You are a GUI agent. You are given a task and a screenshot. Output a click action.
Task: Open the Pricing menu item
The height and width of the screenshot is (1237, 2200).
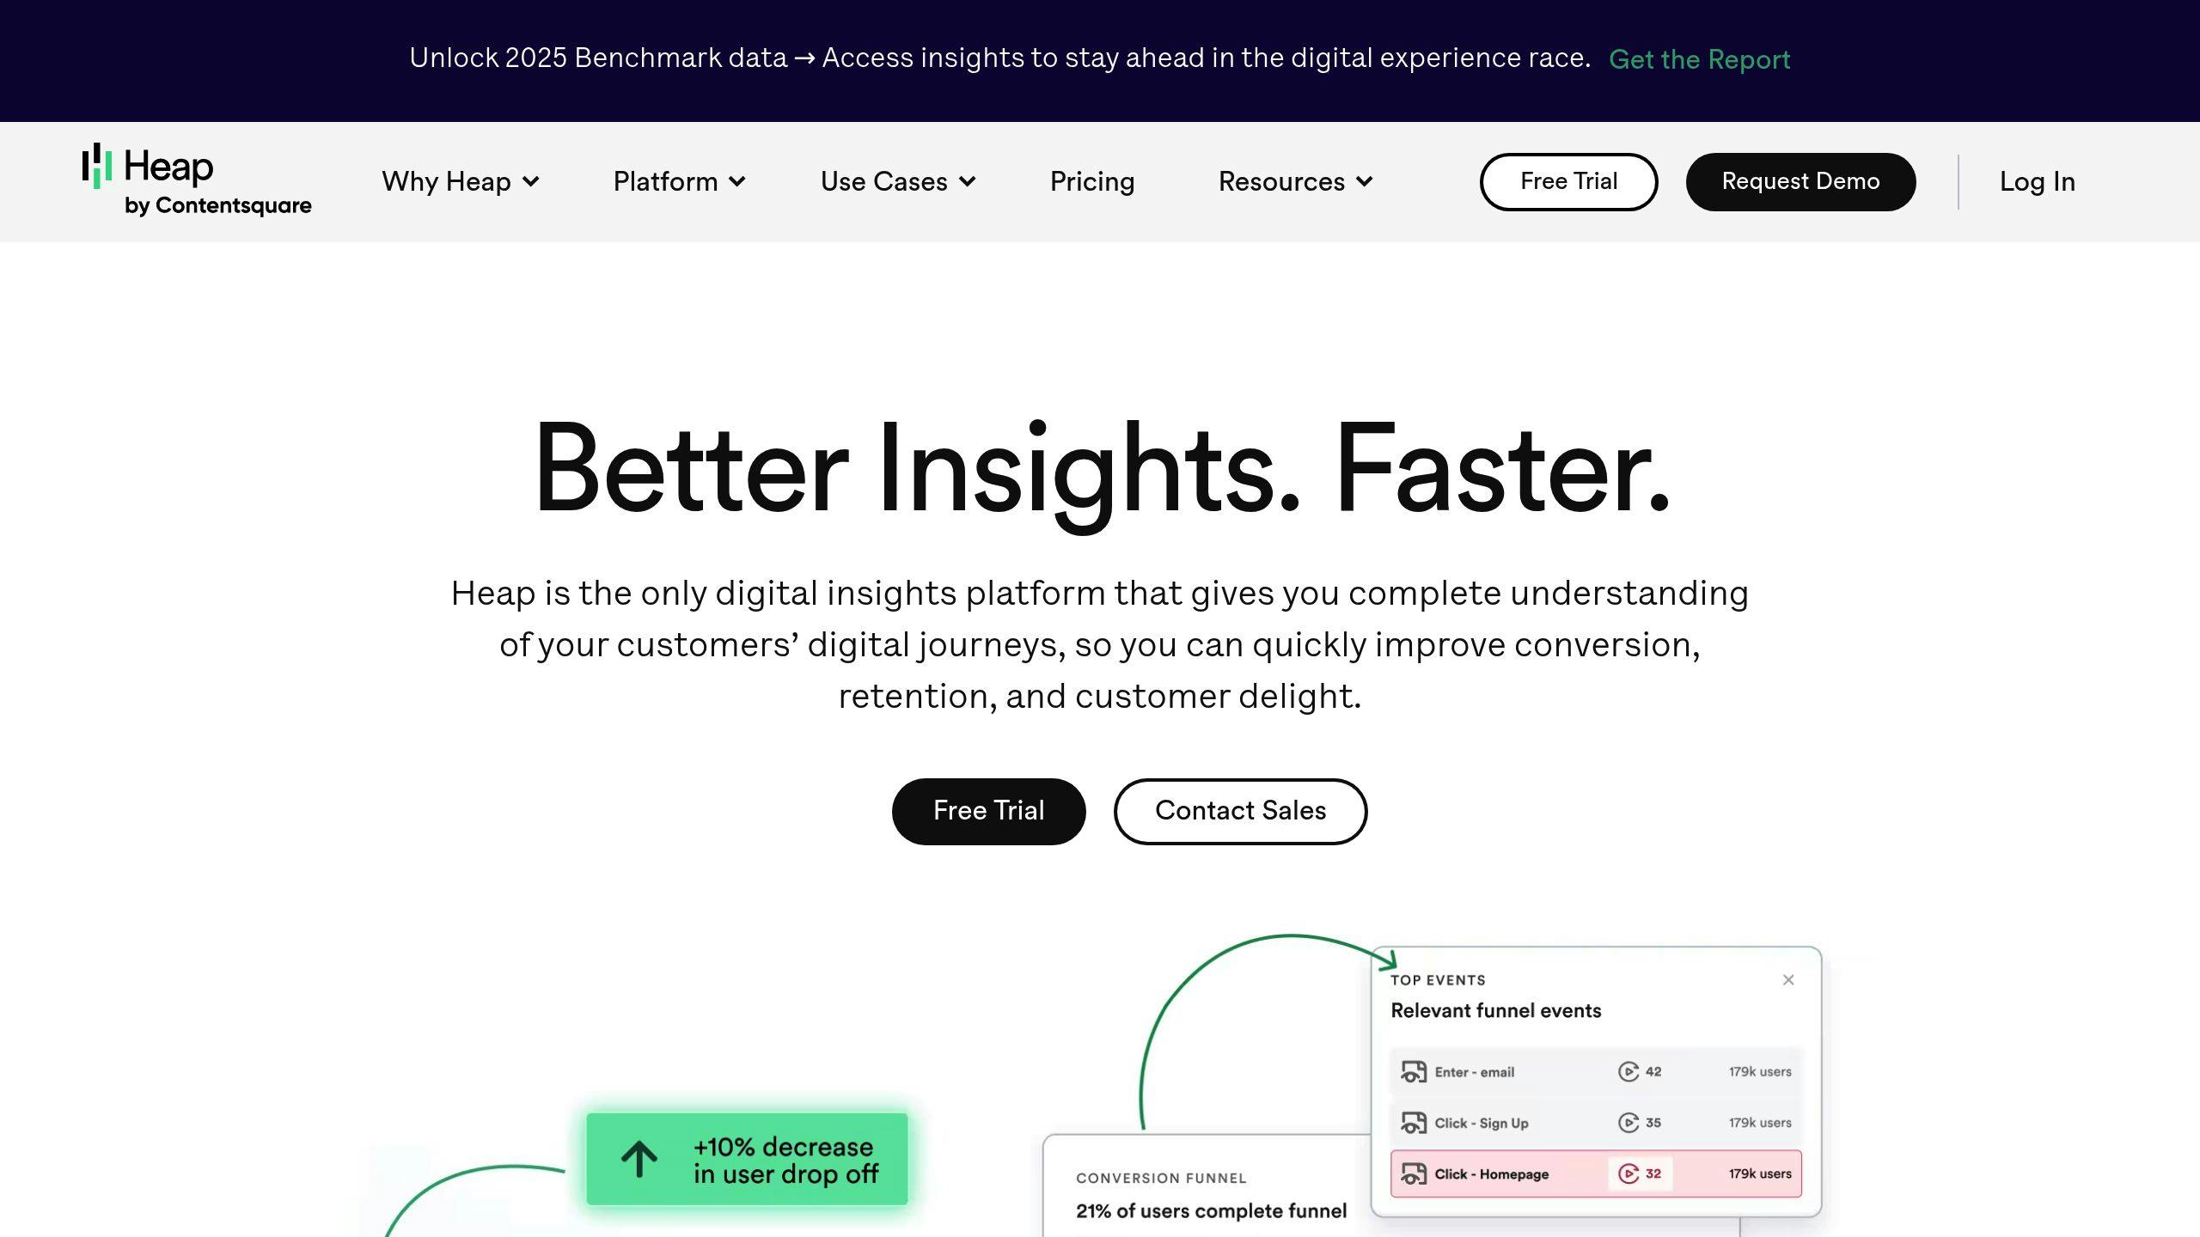1092,181
